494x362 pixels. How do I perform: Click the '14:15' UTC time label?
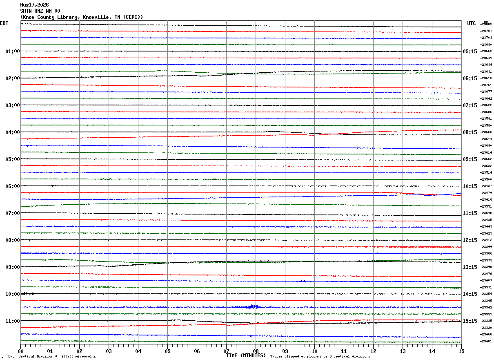(x=470, y=294)
